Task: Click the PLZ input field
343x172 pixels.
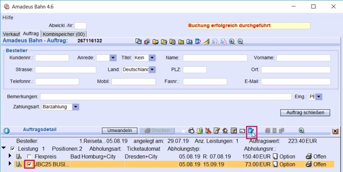Action: point(195,69)
